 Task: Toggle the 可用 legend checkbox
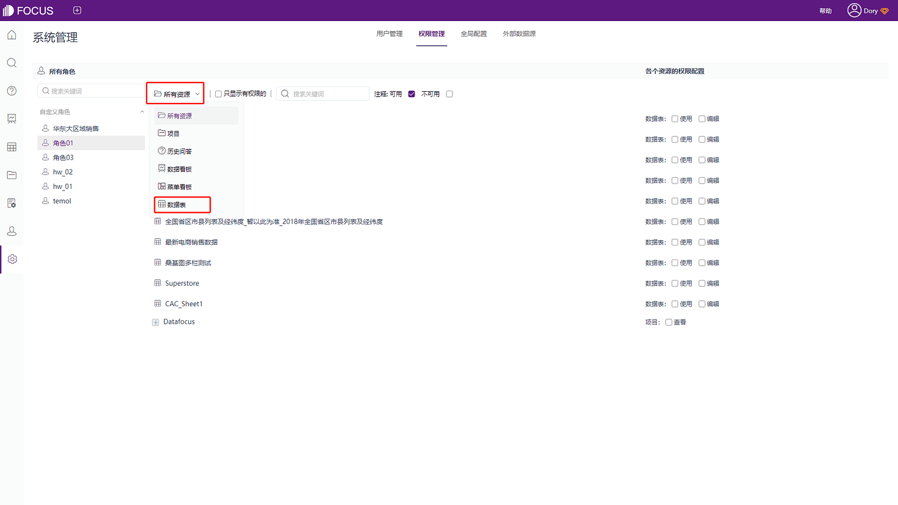[412, 94]
